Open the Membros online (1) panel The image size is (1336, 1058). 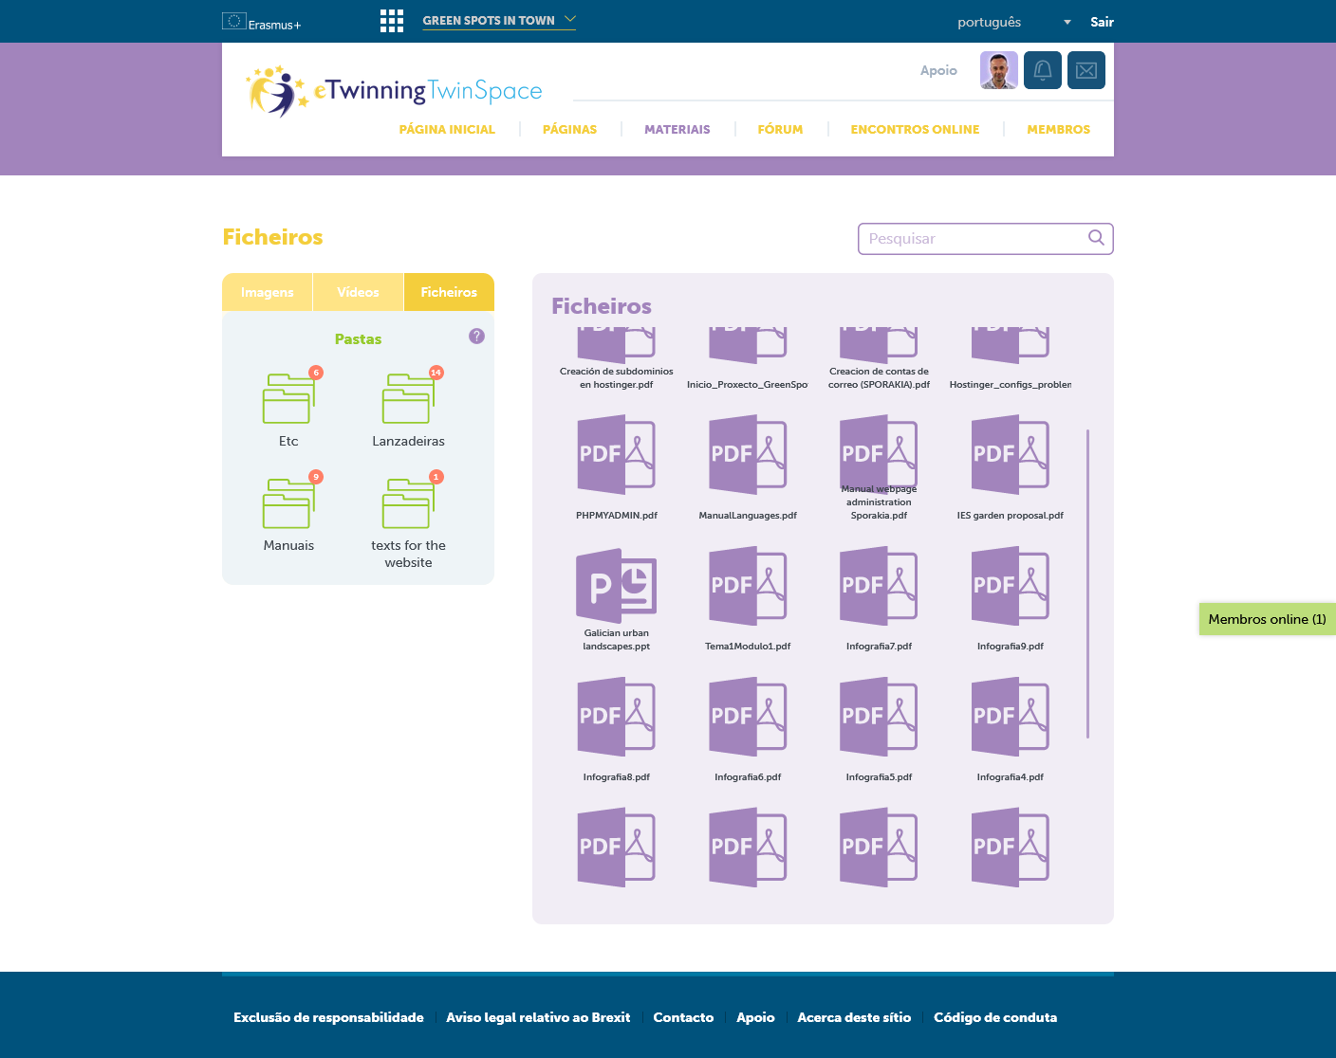pyautogui.click(x=1268, y=619)
